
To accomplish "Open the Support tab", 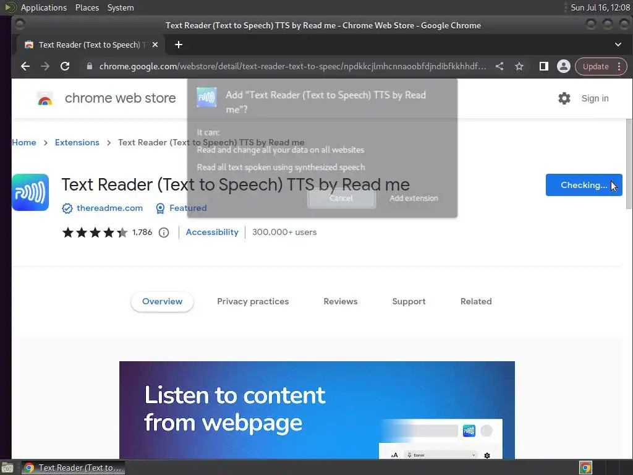I will pos(409,301).
